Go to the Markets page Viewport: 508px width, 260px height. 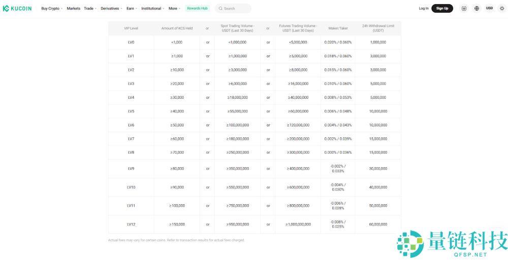(x=74, y=9)
